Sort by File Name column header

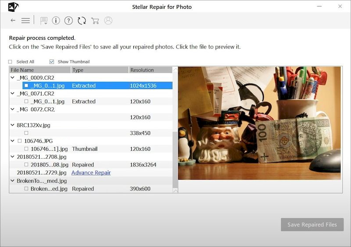40,70
